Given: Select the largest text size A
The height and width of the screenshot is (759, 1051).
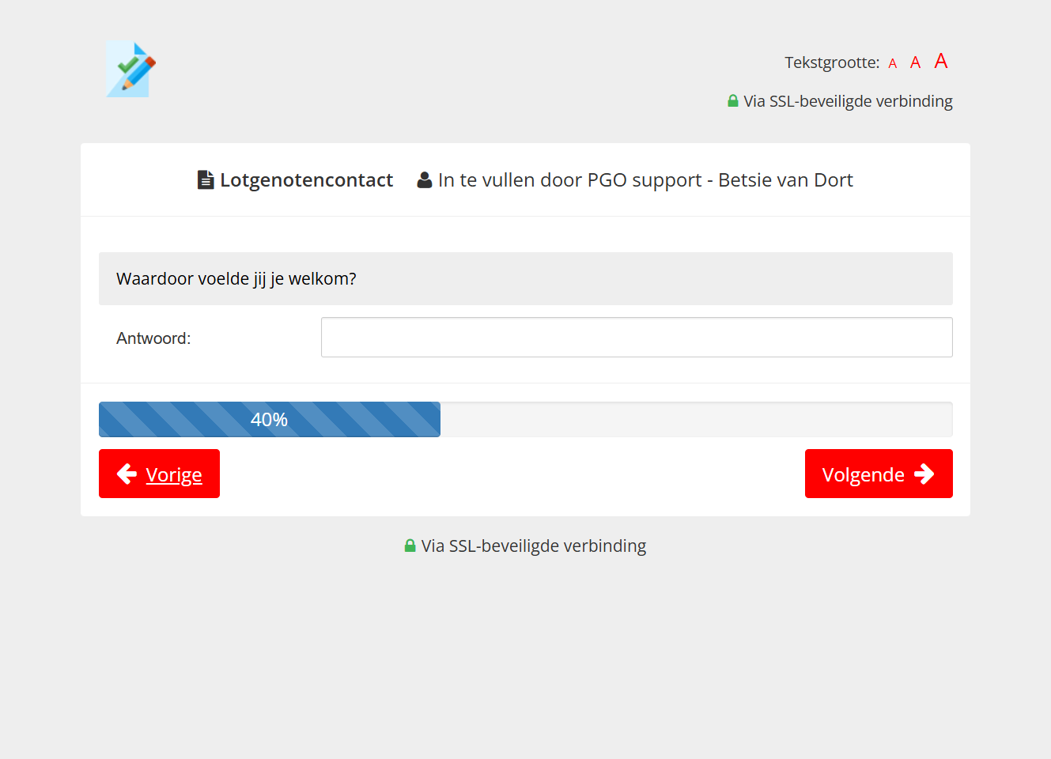Looking at the screenshot, I should 941,61.
